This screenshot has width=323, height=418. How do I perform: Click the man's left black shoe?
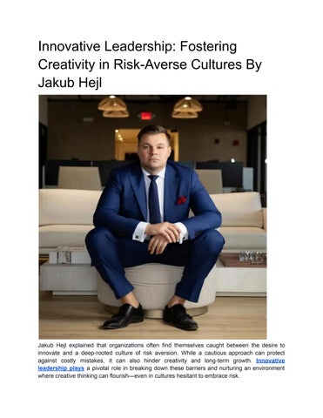(x=180, y=317)
